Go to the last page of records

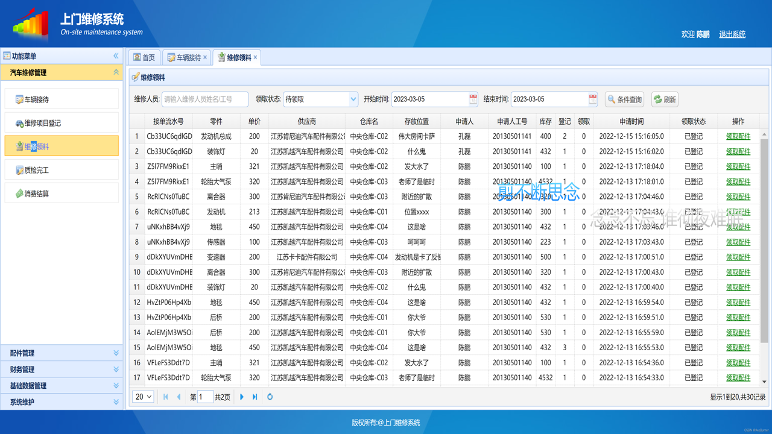(x=255, y=397)
